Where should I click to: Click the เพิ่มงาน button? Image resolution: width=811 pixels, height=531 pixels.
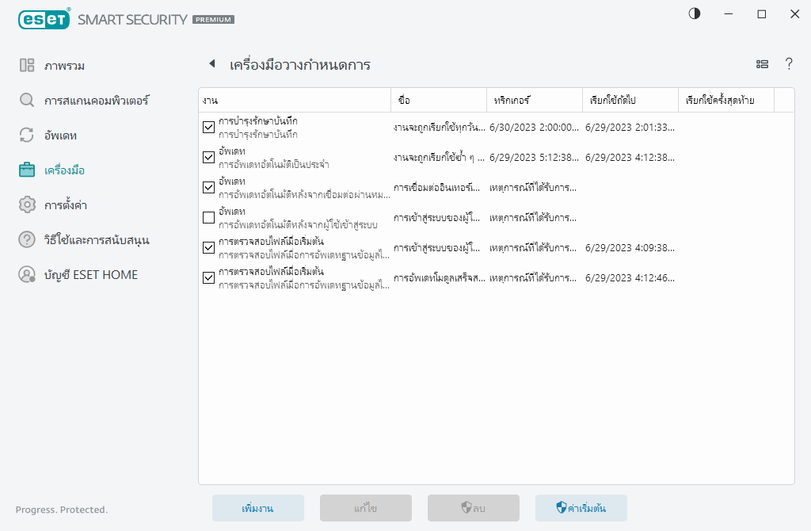[x=257, y=508]
